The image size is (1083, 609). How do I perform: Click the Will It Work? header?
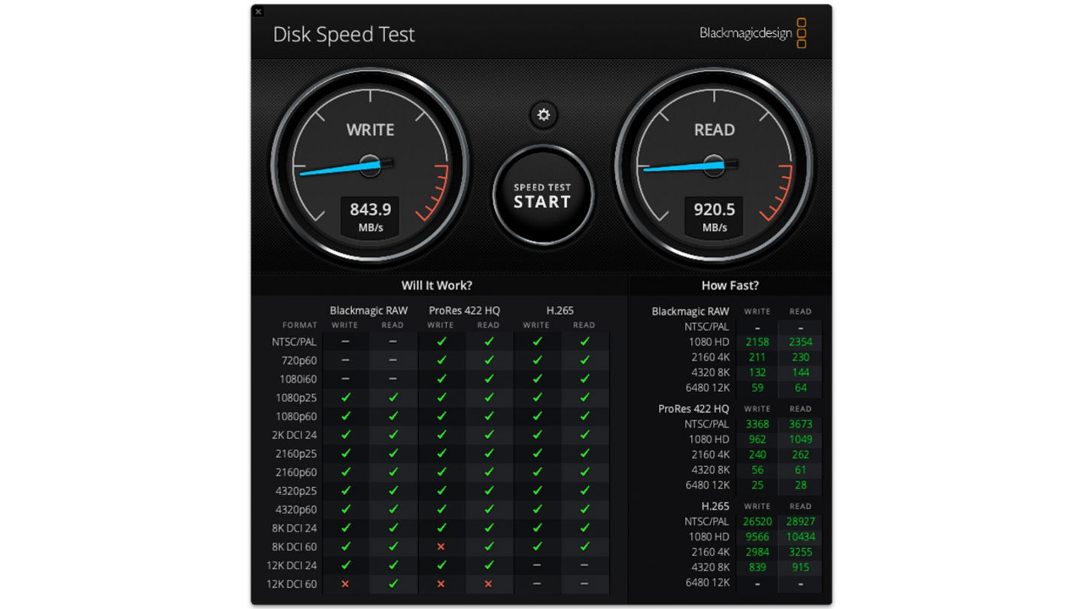coord(437,286)
